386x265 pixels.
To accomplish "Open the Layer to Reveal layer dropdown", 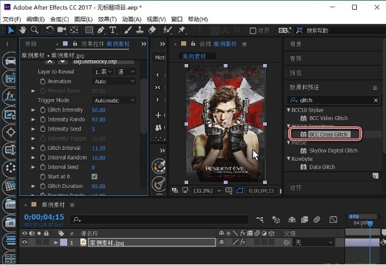I will (x=103, y=72).
